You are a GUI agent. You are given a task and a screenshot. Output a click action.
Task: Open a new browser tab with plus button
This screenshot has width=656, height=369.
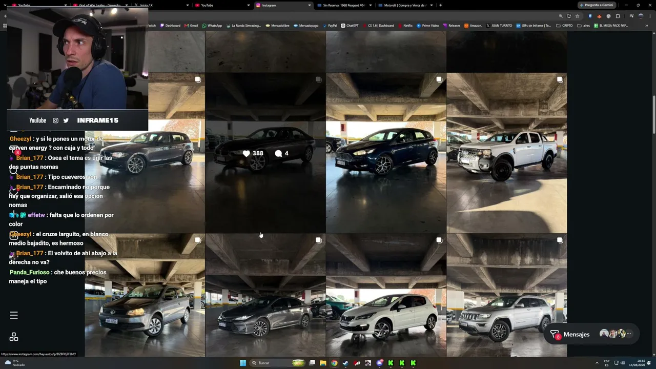pos(441,5)
